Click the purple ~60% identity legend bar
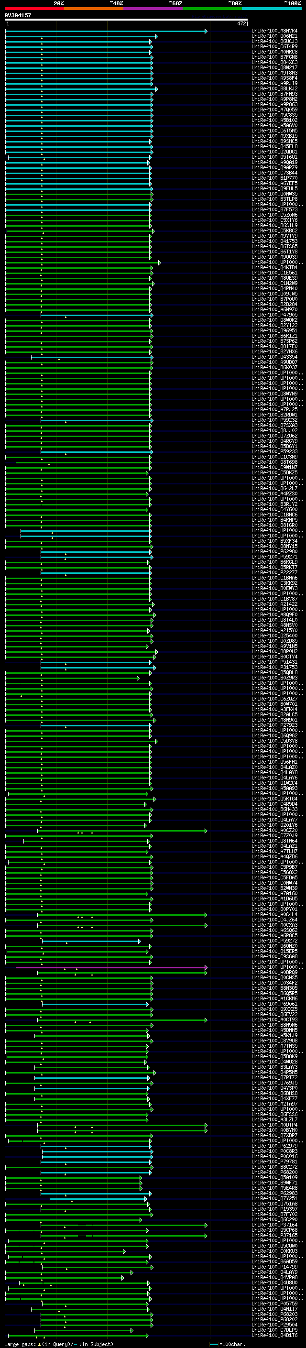Image resolution: width=306 pixels, height=1348 pixels. (x=153, y=9)
